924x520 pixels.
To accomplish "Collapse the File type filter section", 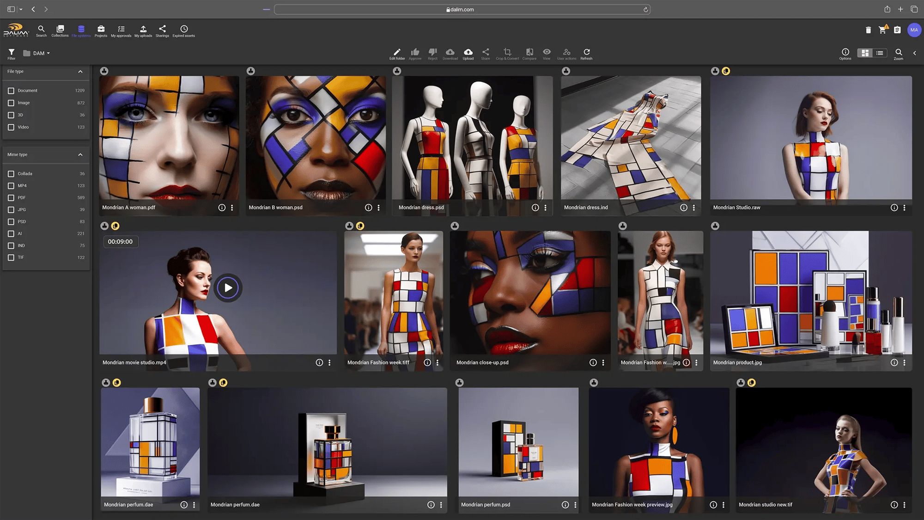I will pyautogui.click(x=80, y=72).
